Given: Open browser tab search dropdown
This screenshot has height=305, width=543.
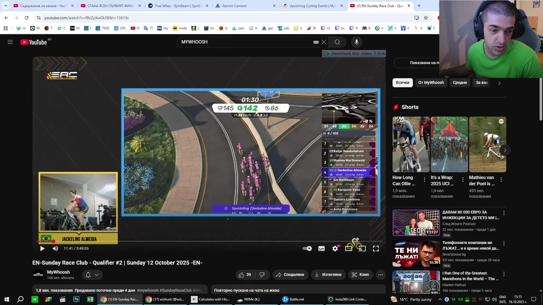Looking at the screenshot, I should 5,6.
